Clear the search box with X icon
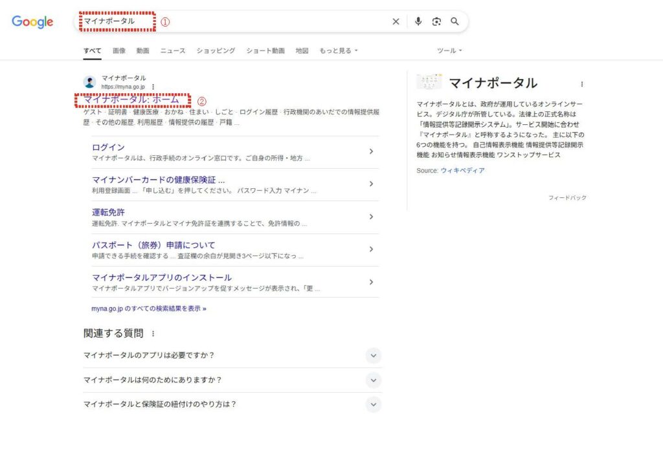This screenshot has height=469, width=663. 396,21
